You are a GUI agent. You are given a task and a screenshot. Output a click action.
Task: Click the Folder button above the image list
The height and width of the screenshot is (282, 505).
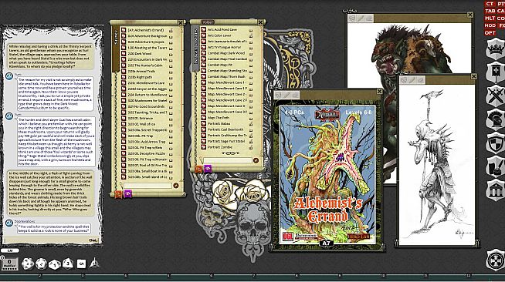pos(208,22)
